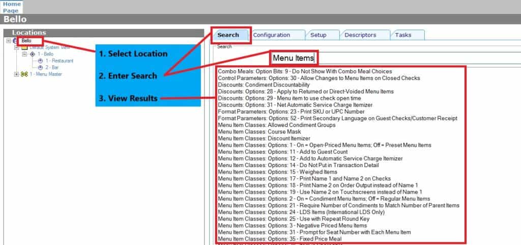The width and height of the screenshot is (521, 245).
Task: Open Format Parameters Options 23 Print SKU result
Action: tap(291, 112)
